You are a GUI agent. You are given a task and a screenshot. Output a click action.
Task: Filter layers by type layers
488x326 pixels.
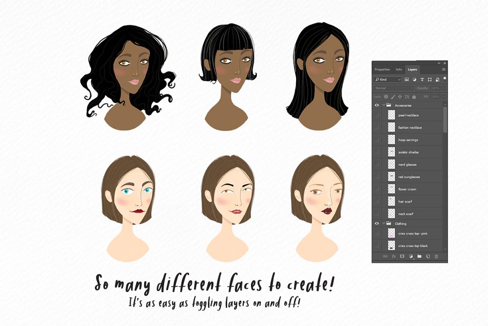(422, 79)
